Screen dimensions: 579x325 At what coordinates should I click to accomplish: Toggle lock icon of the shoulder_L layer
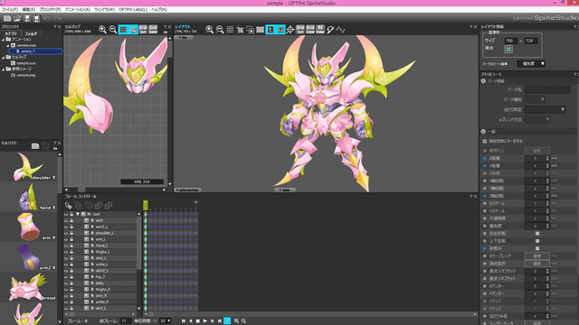pos(71,233)
